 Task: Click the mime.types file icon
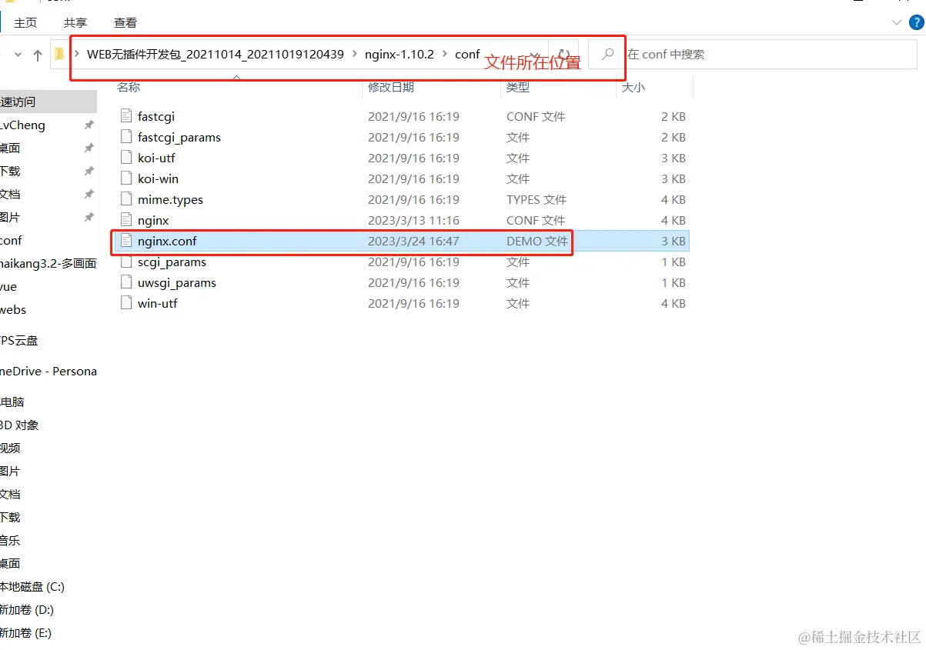click(x=127, y=199)
